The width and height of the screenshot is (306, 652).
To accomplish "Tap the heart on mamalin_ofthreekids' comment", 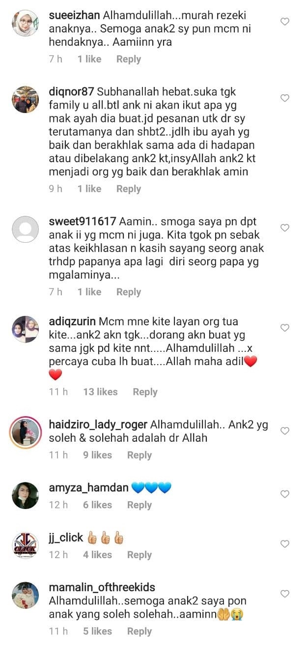I will (x=285, y=594).
